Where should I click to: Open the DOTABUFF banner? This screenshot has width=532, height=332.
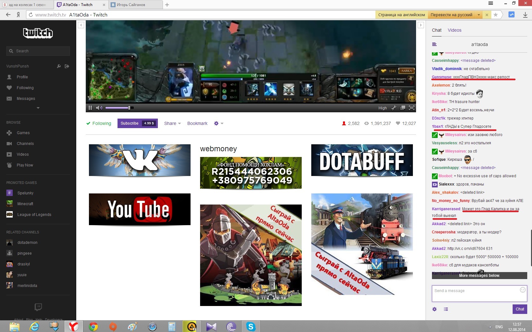(x=362, y=160)
